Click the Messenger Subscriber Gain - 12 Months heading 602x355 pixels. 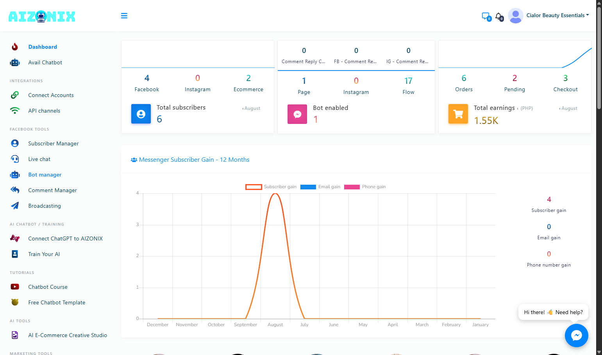tap(190, 160)
